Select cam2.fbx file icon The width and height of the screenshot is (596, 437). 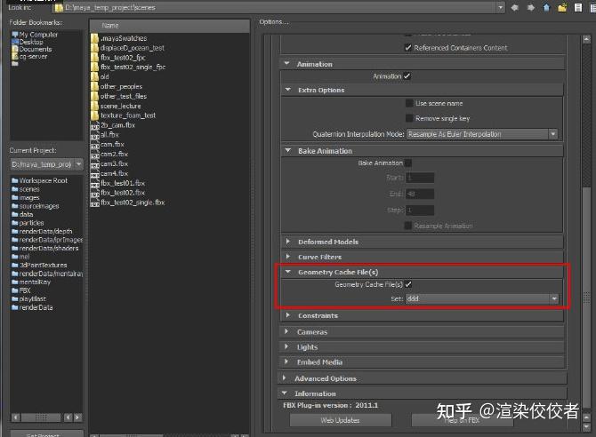(94, 155)
